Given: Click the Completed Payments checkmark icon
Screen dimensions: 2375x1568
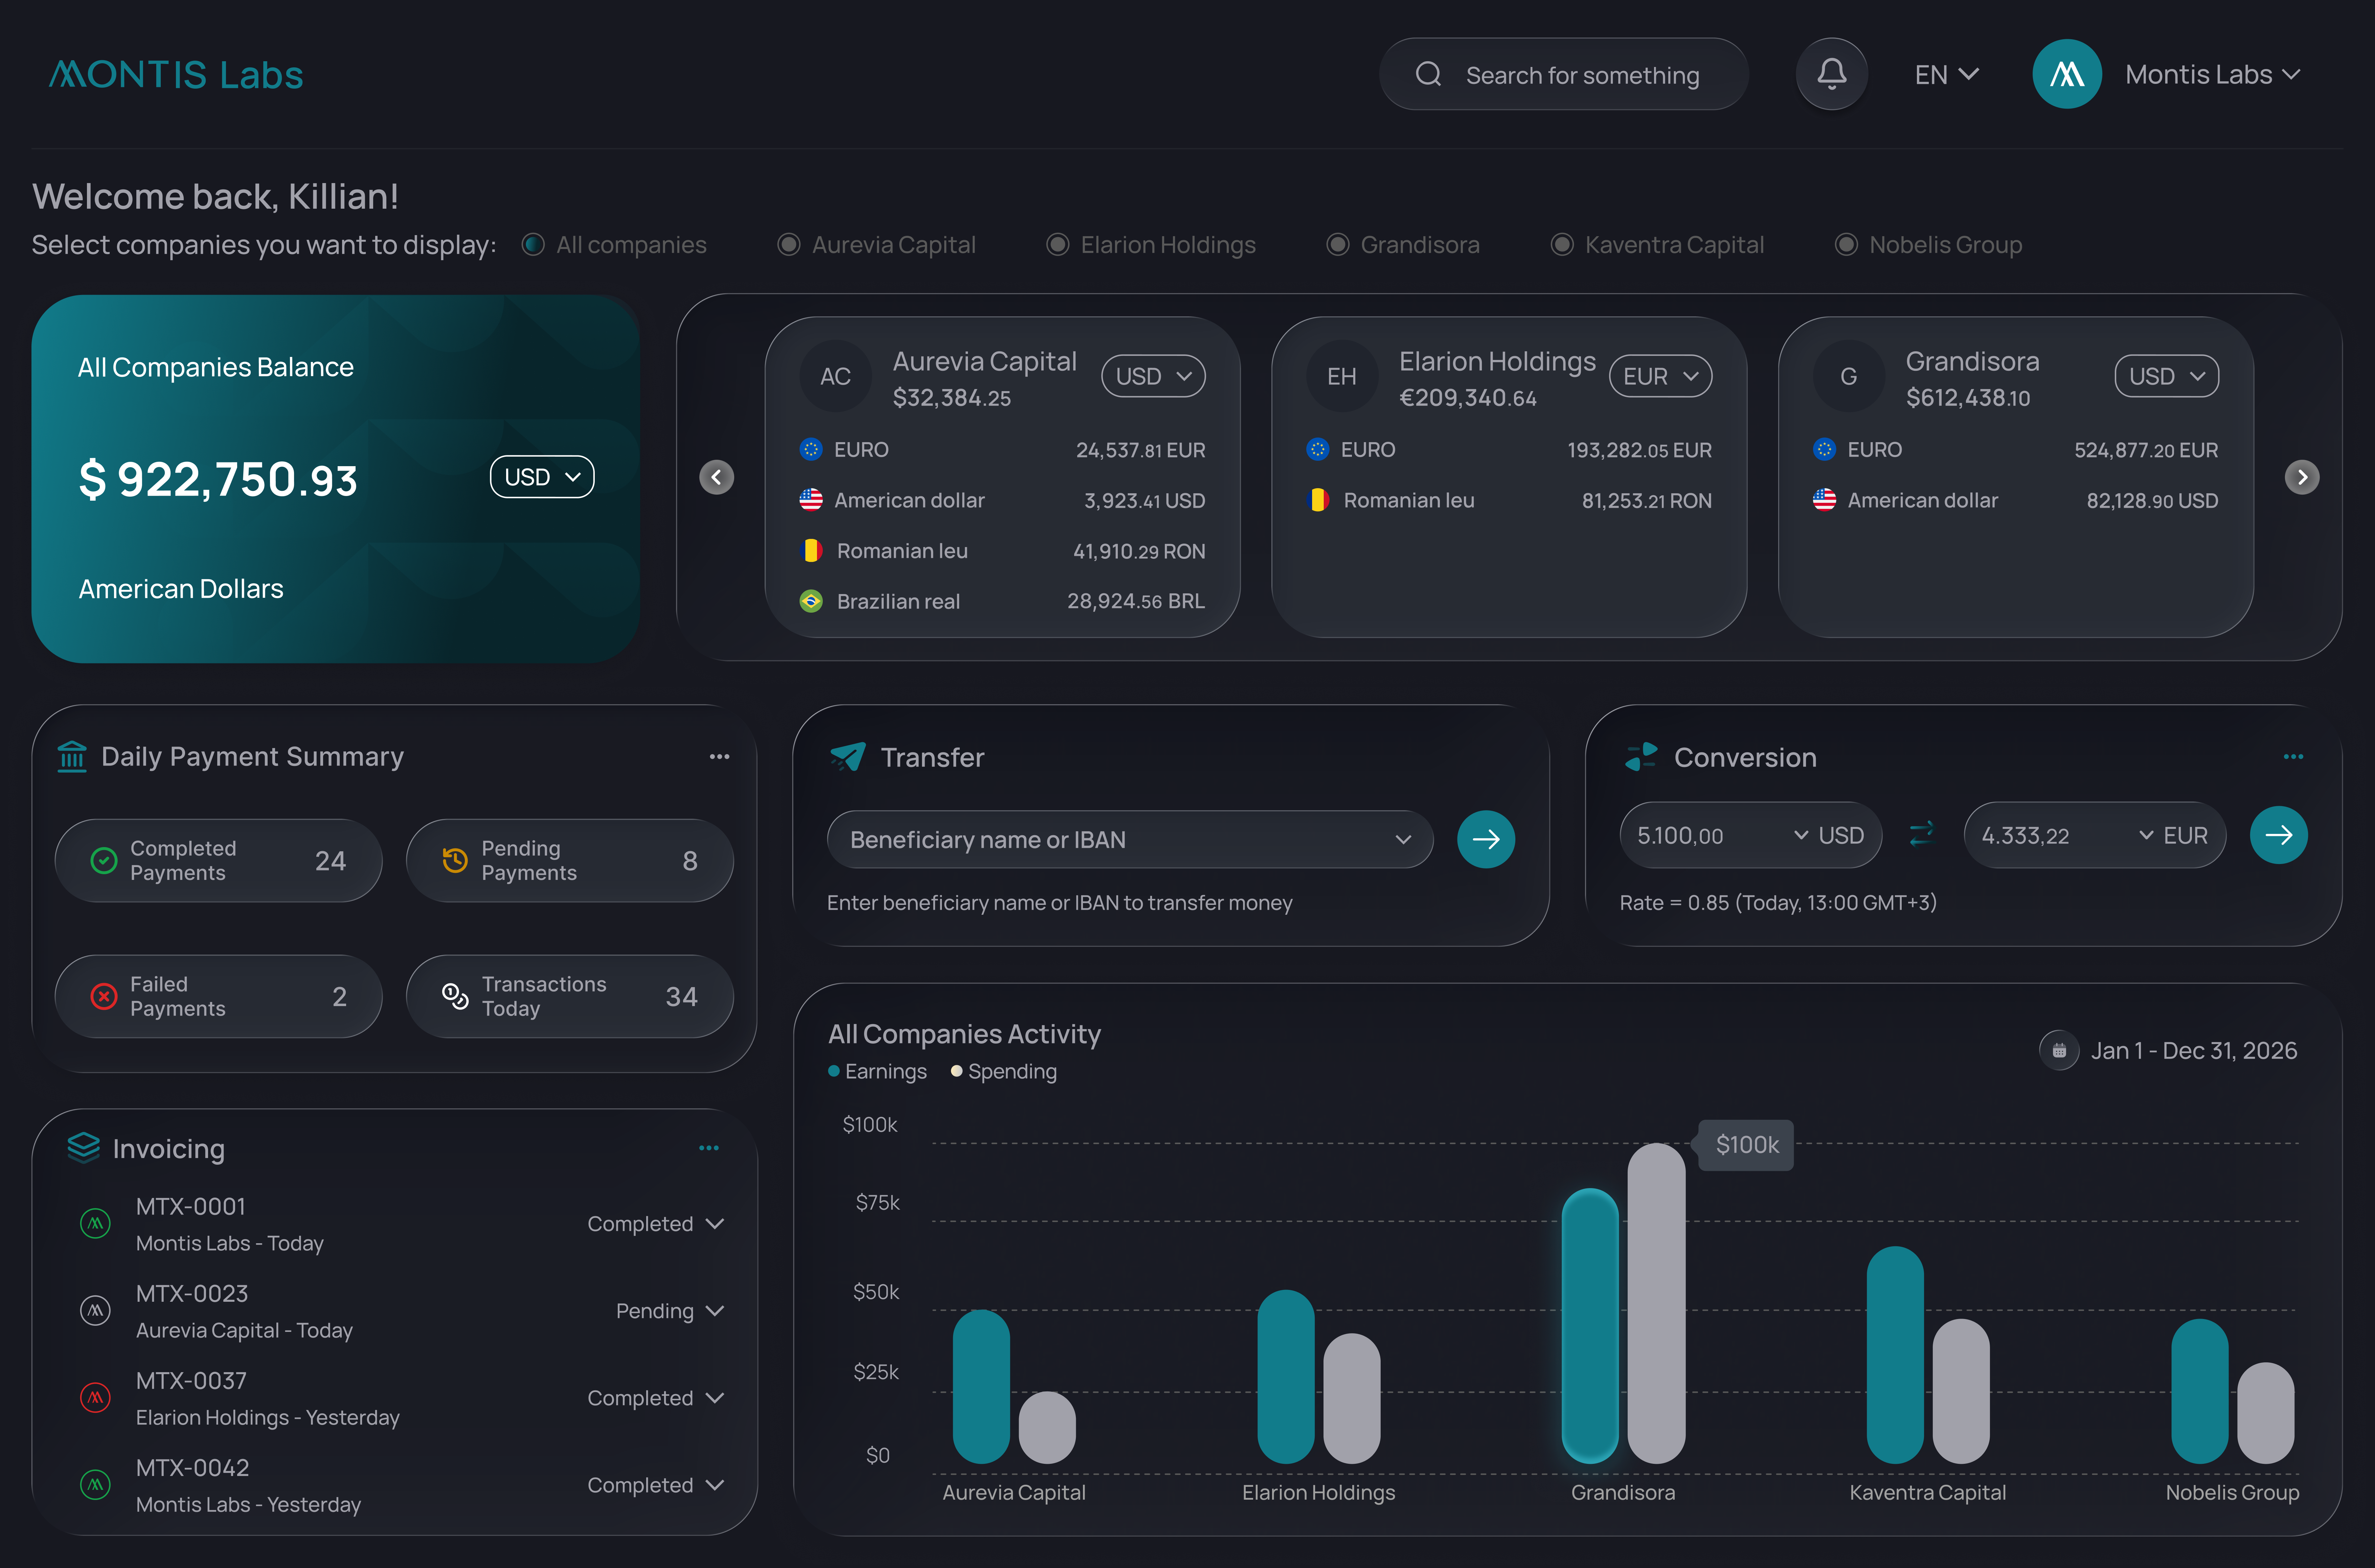Looking at the screenshot, I should pyautogui.click(x=104, y=860).
